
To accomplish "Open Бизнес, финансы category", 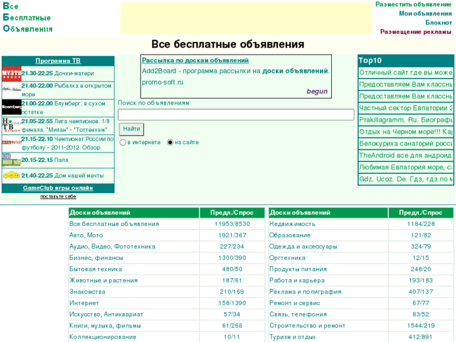I will point(96,258).
